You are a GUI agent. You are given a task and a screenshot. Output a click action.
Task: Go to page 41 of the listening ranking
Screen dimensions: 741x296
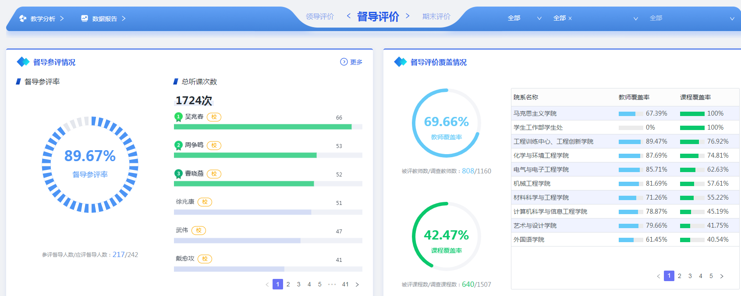(345, 284)
